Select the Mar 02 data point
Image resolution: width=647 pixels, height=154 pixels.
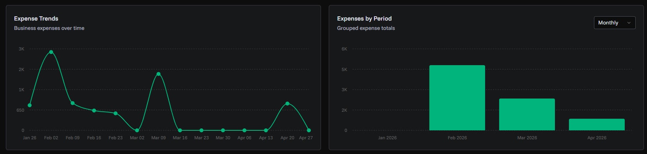(x=137, y=130)
